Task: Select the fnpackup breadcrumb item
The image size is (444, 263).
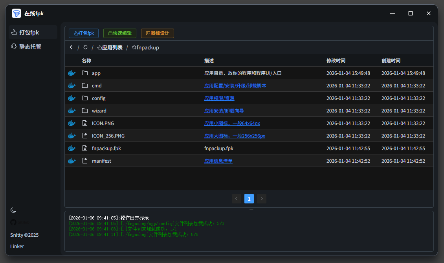Action: 145,47
